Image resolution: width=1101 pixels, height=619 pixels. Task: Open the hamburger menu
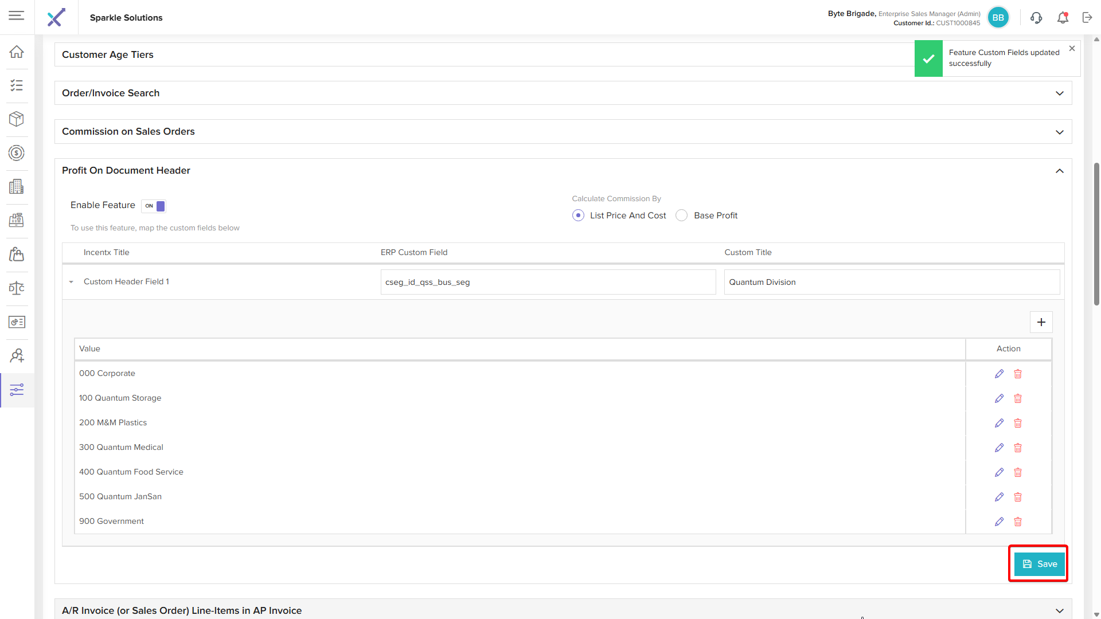17,15
